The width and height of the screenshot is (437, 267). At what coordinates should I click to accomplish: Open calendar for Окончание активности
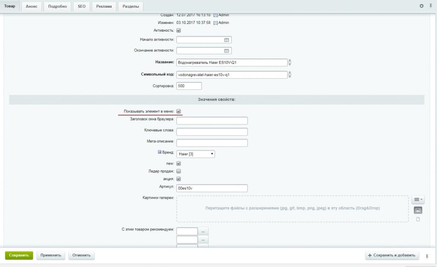point(227,51)
